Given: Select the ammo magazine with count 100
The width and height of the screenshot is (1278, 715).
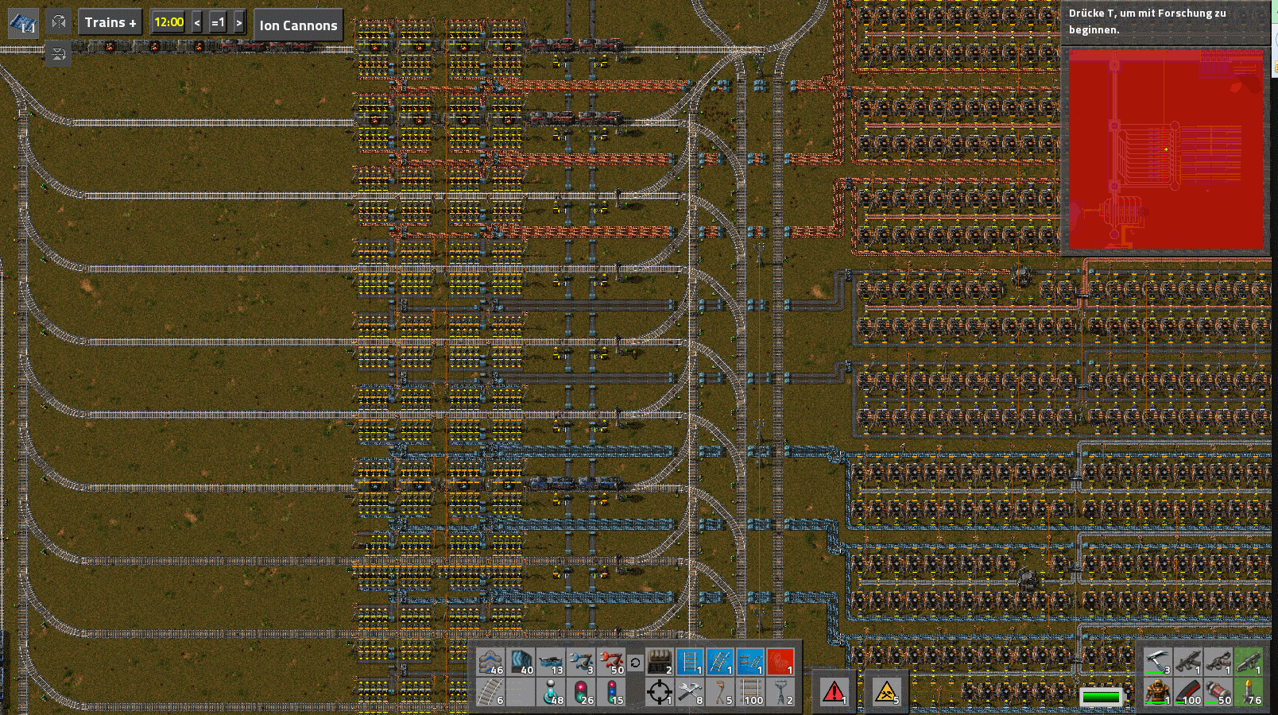Looking at the screenshot, I should point(1188,692).
